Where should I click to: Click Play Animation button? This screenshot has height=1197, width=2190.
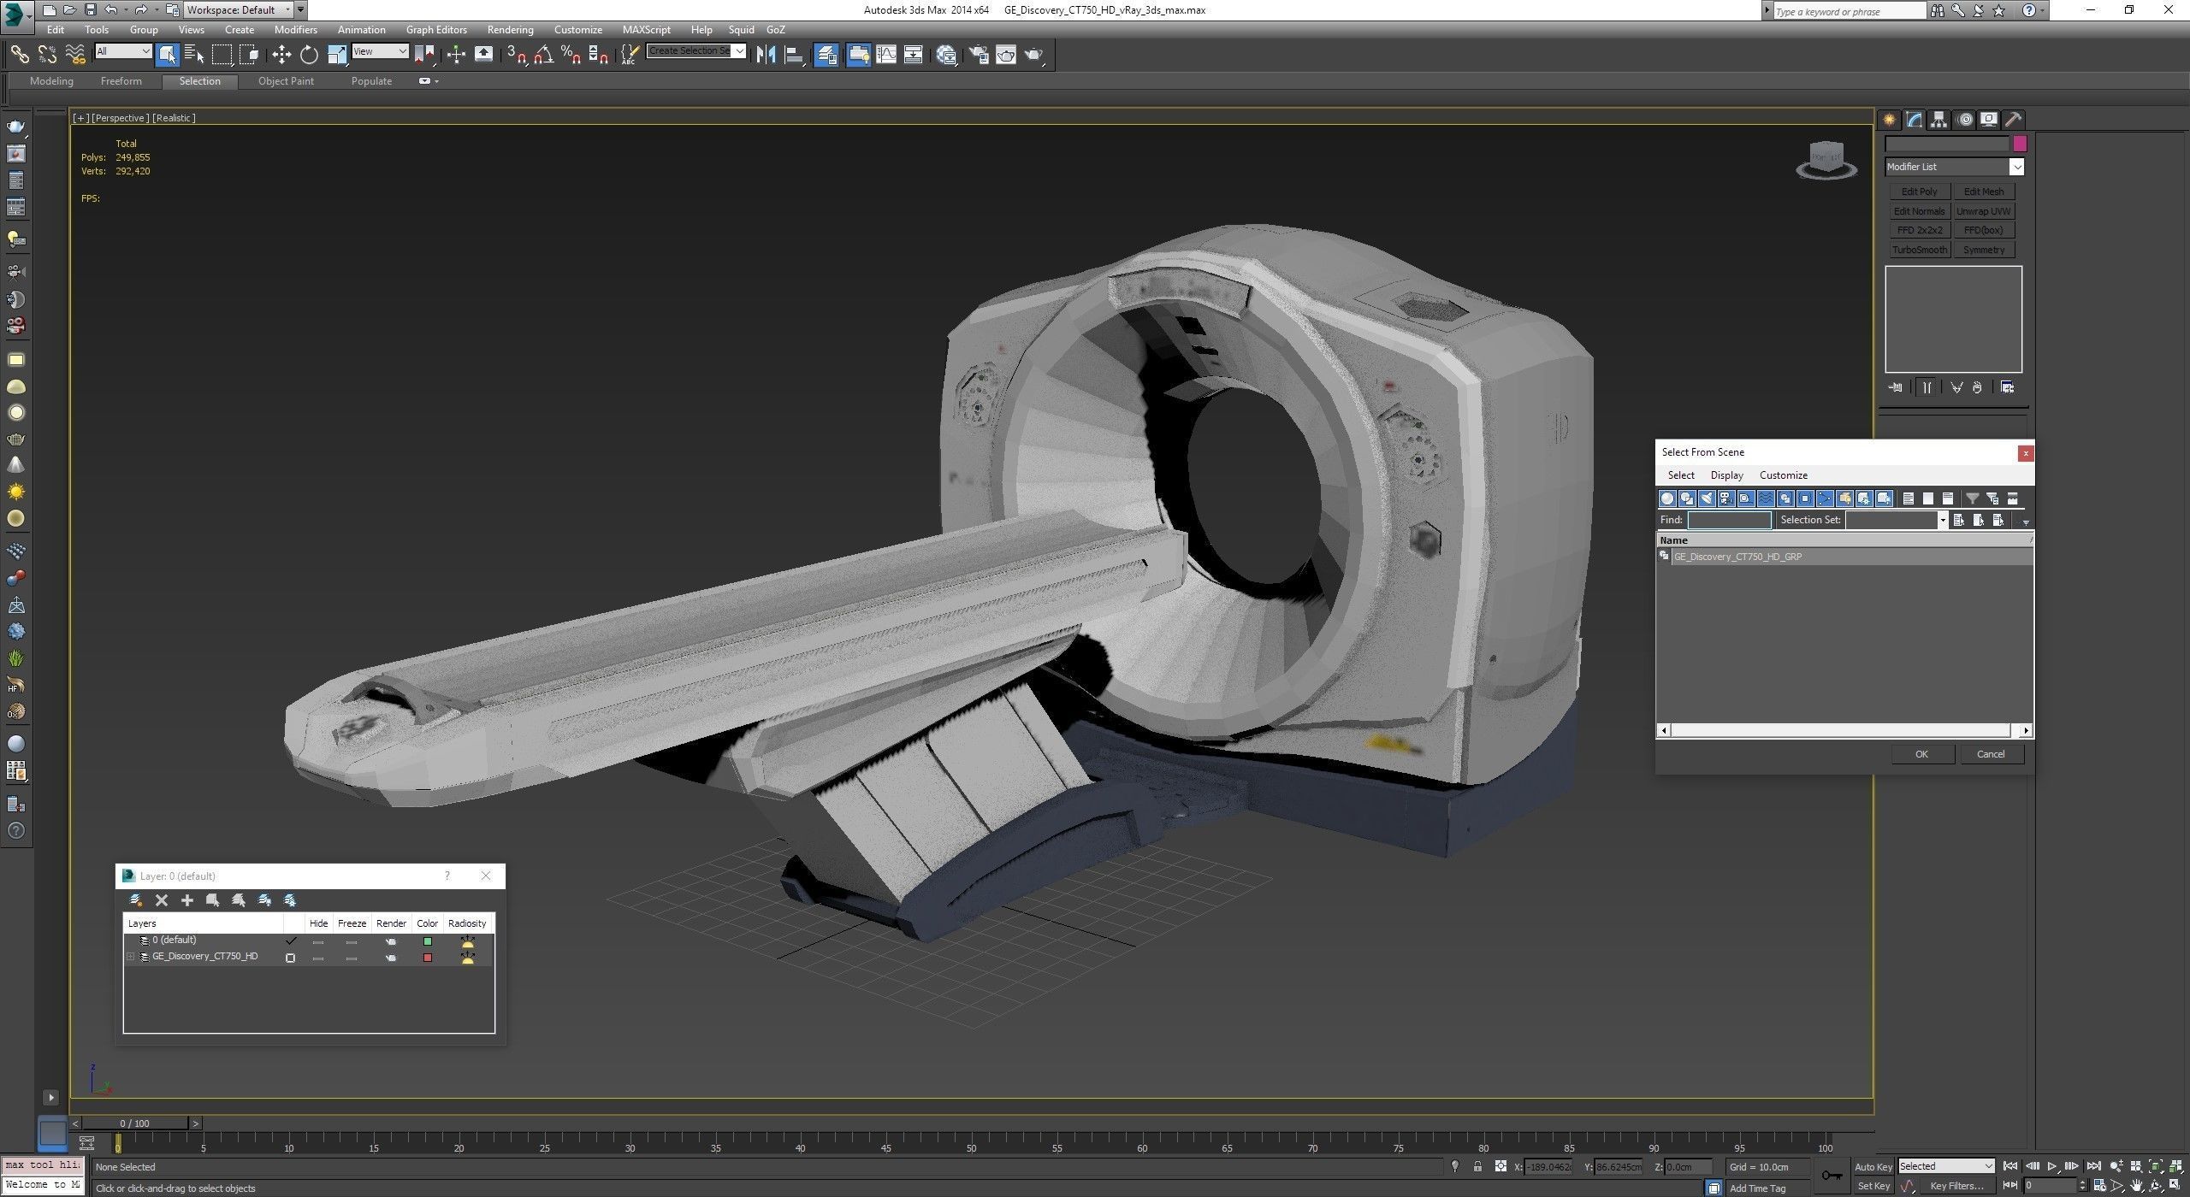2051,1166
